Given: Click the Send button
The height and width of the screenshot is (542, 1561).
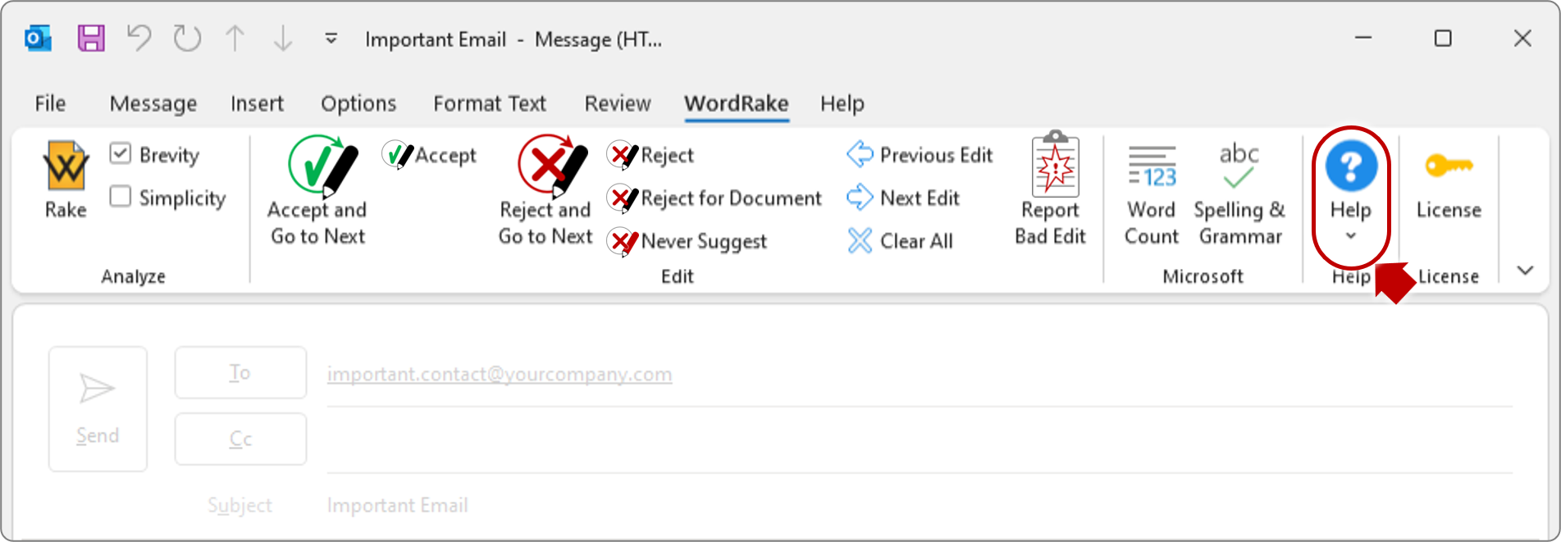Looking at the screenshot, I should pos(98,408).
